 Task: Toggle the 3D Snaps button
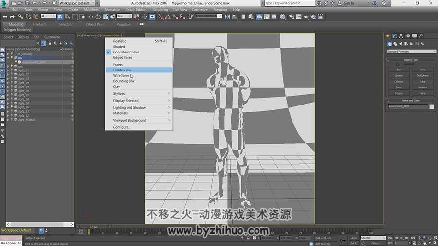pyautogui.click(x=161, y=17)
